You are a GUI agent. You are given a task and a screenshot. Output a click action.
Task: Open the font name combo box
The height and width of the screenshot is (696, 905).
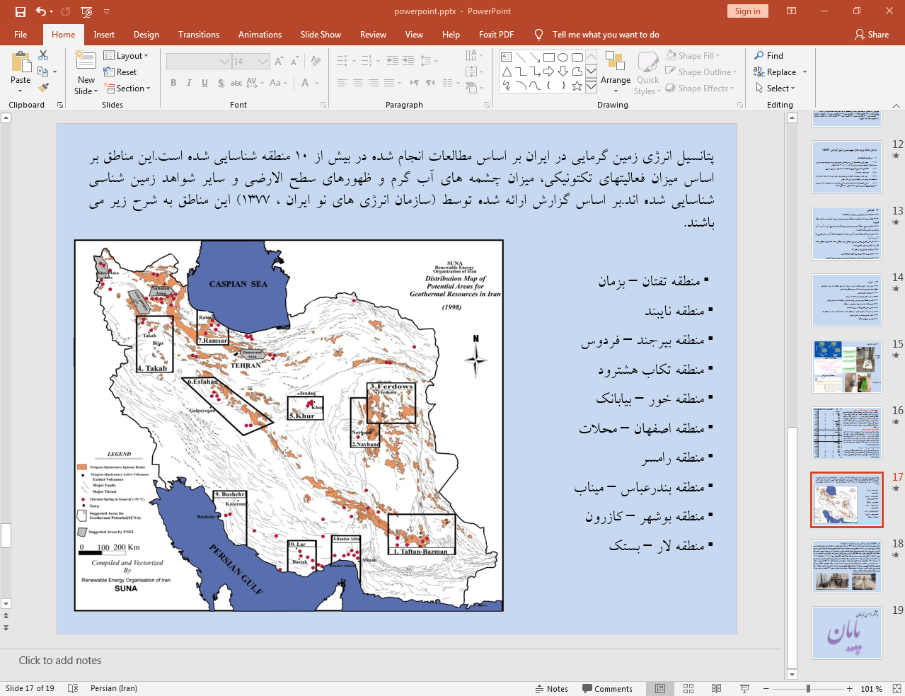(199, 62)
